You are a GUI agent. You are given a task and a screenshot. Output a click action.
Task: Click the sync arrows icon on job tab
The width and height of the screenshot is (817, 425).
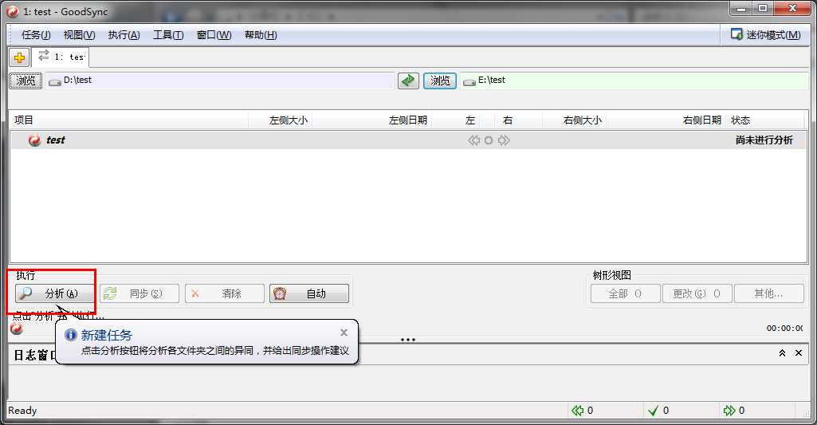pyautogui.click(x=44, y=55)
